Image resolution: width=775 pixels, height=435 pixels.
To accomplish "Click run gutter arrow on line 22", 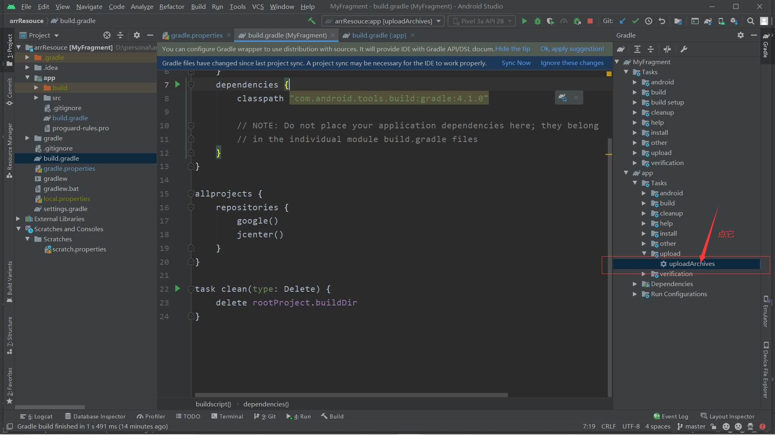I will tap(178, 289).
